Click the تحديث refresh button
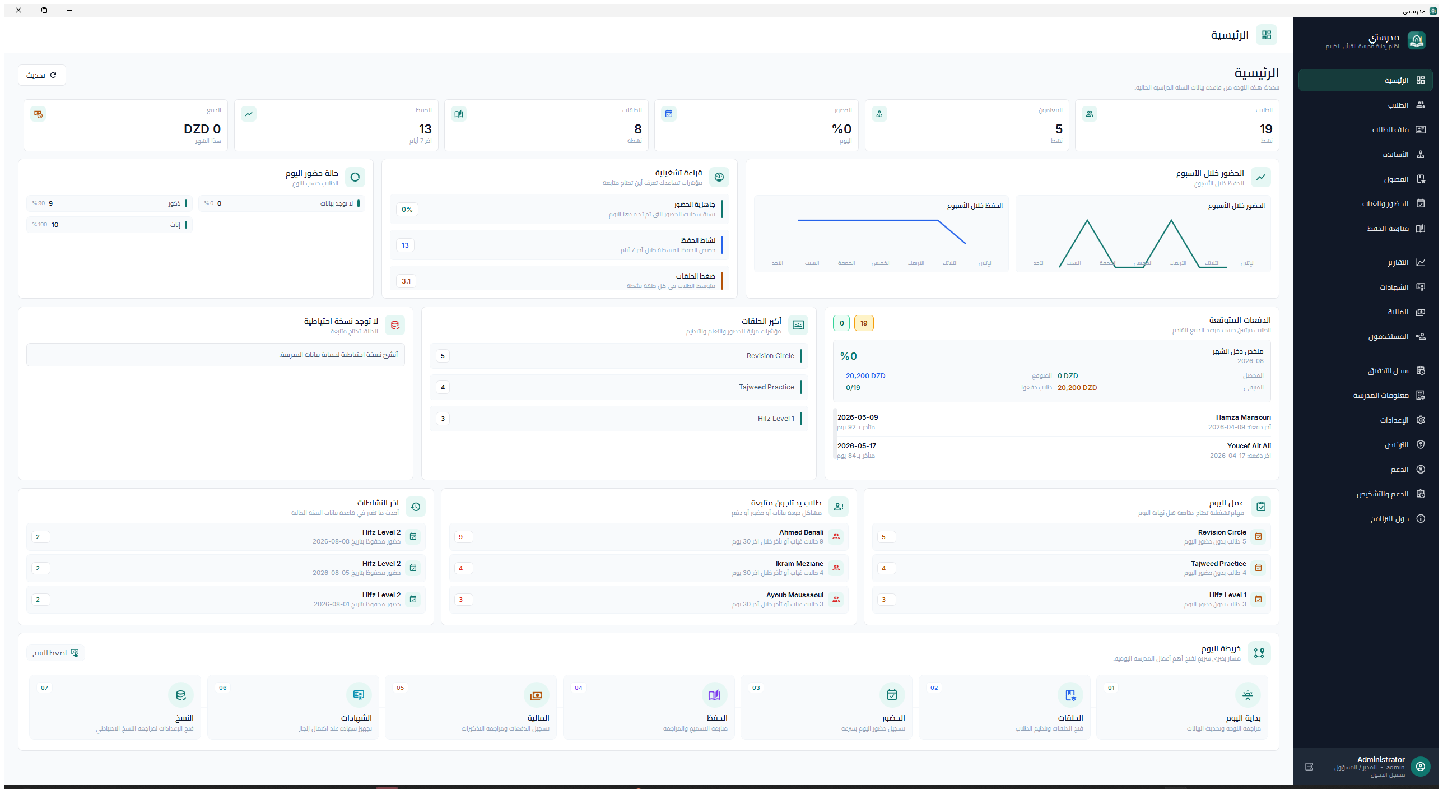The width and height of the screenshot is (1443, 789). (42, 75)
